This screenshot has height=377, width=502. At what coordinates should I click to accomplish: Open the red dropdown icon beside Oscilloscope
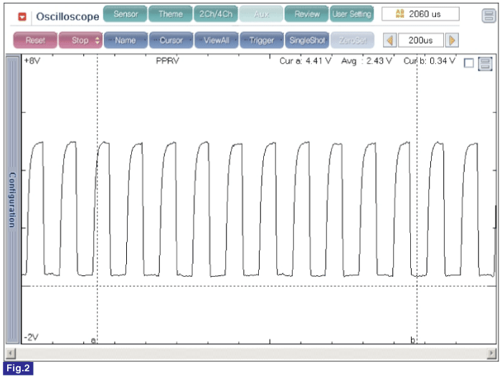(x=22, y=16)
